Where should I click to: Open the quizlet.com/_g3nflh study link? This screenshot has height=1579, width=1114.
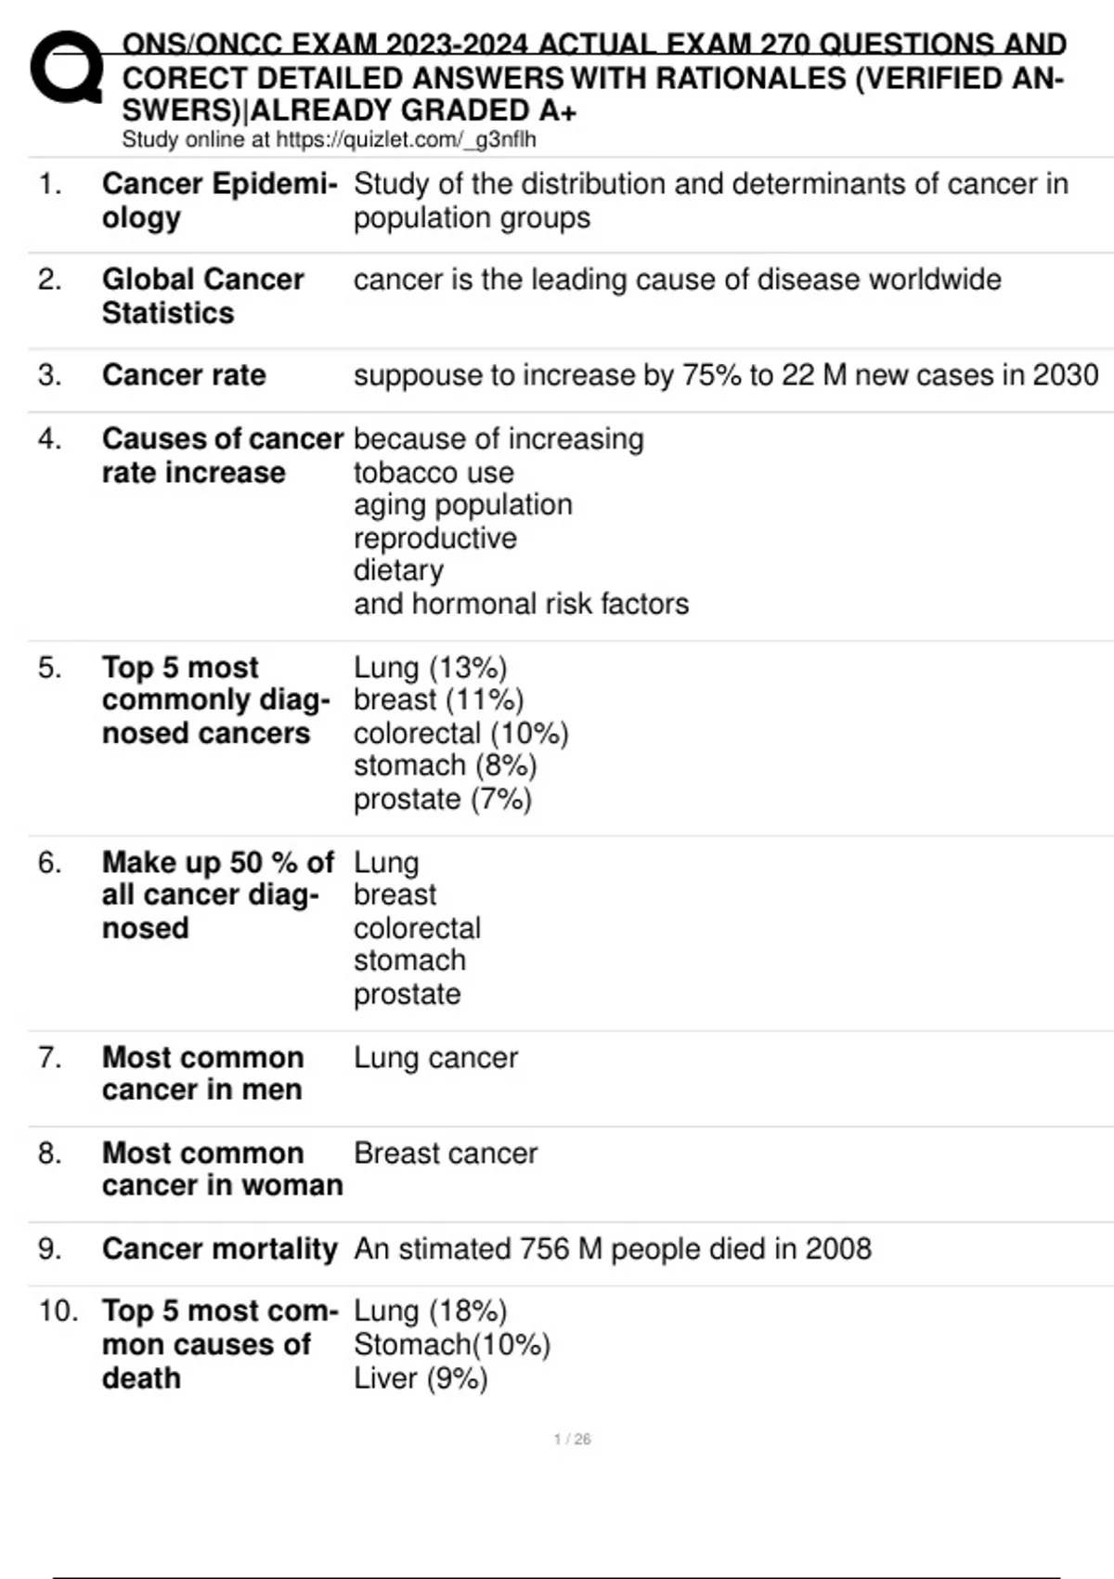[406, 140]
